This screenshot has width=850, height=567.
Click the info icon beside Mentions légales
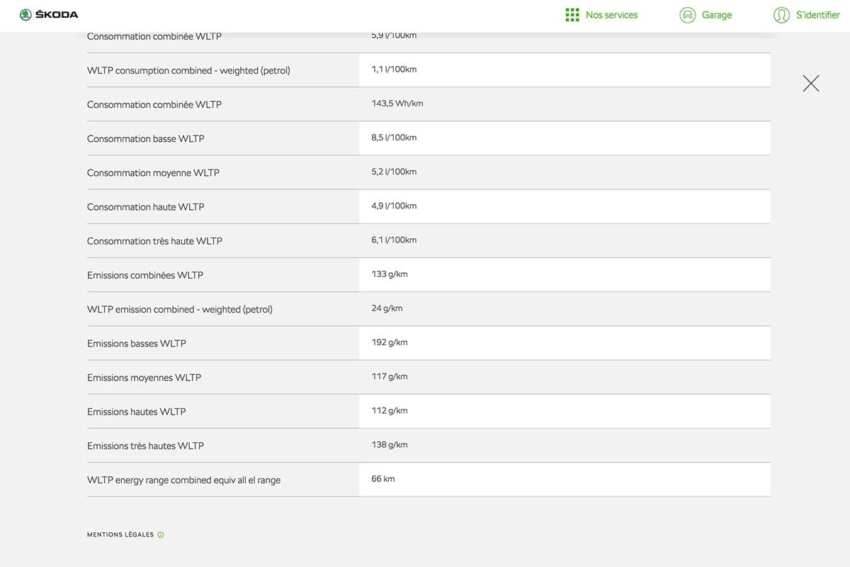click(161, 534)
